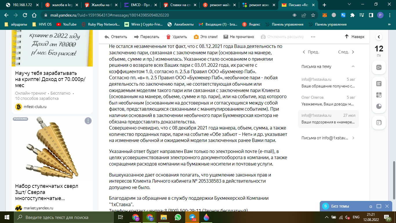Go to next email (След.)
Screen dimensions: 396x223
click(x=346, y=52)
